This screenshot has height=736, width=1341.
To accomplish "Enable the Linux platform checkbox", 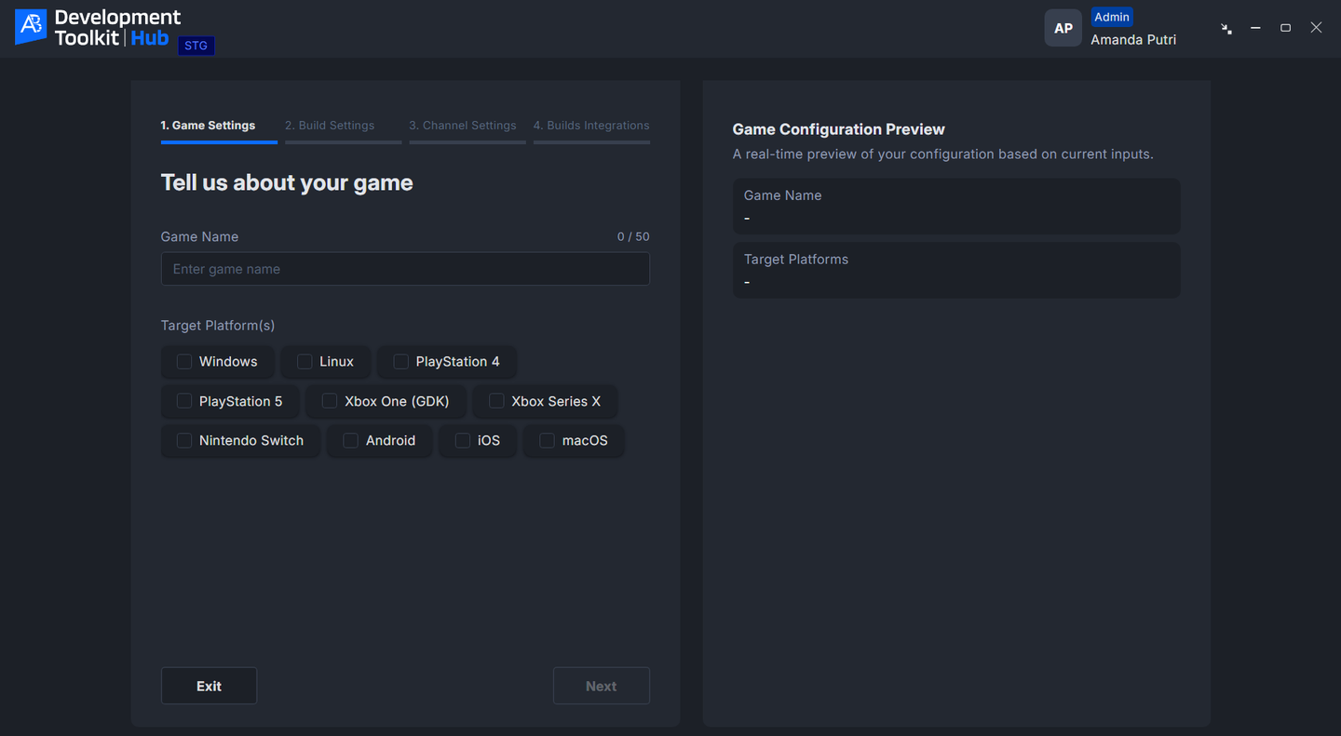I will [x=305, y=362].
